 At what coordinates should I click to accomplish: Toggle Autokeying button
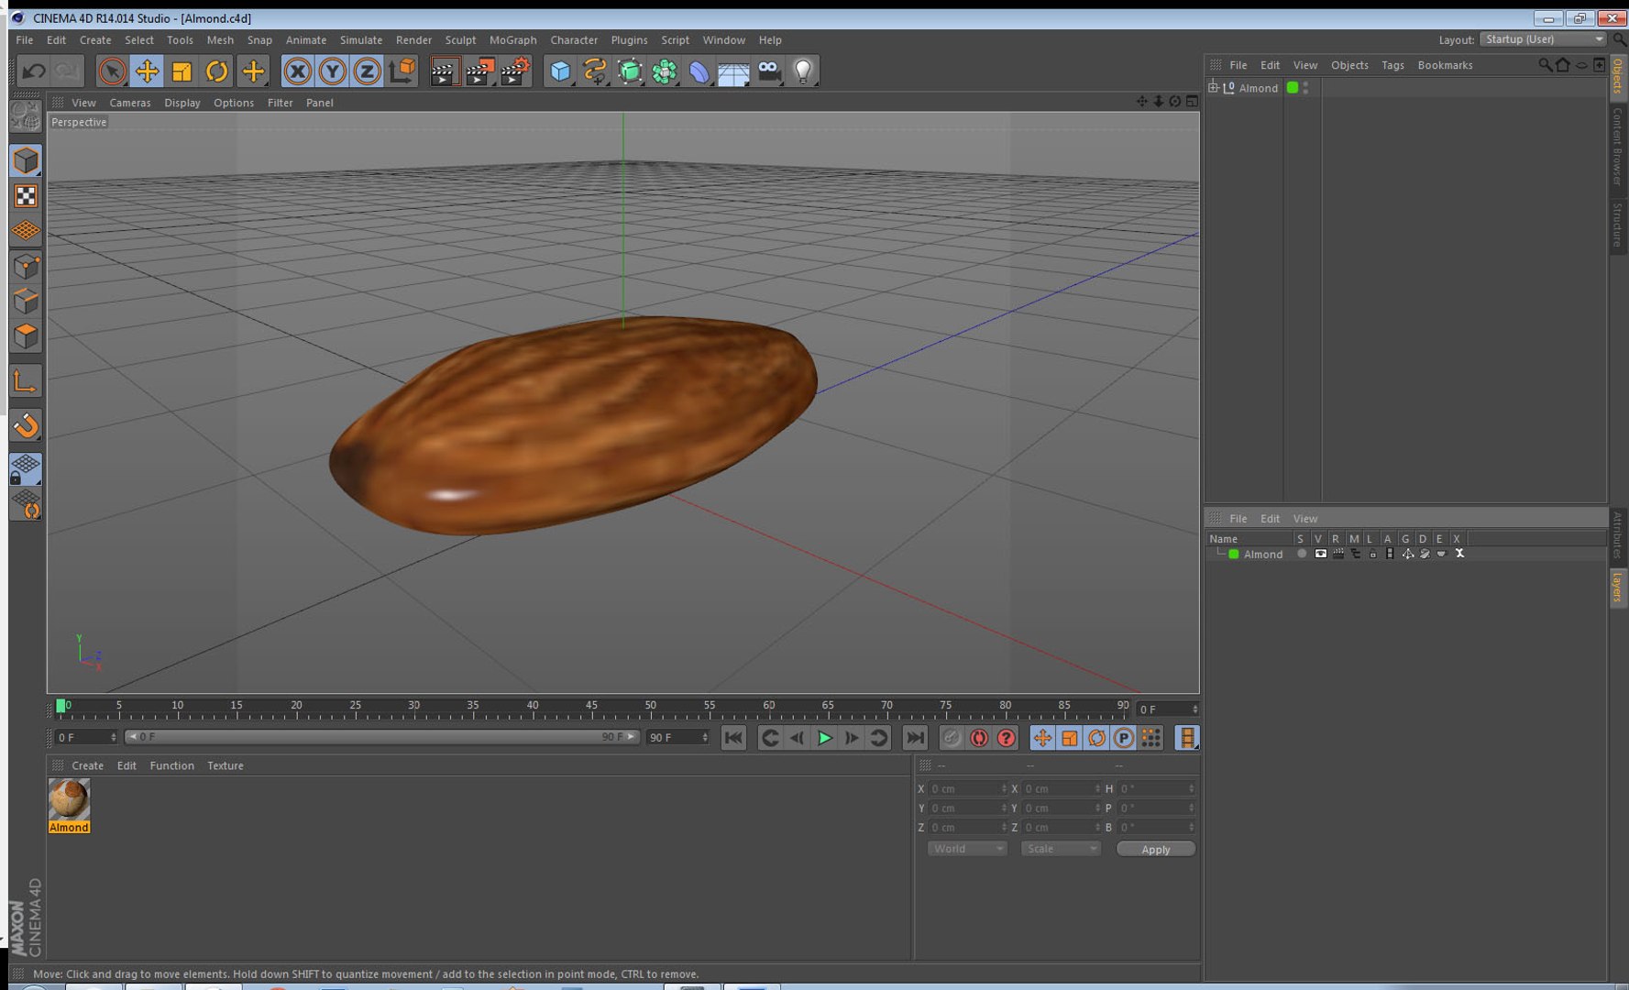[x=979, y=738]
